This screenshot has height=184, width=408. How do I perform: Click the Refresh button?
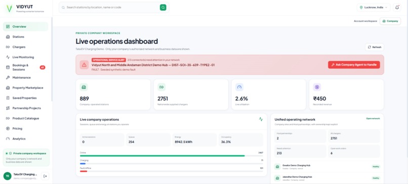tap(375, 48)
